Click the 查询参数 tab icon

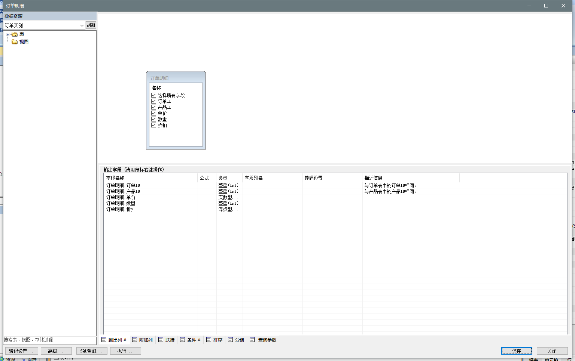point(252,340)
